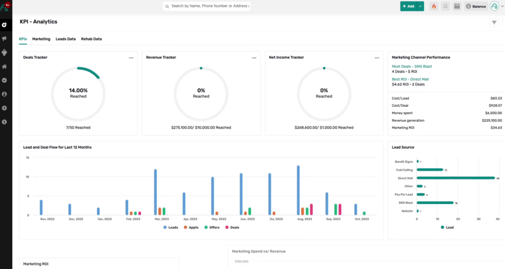Open the funnel leads icon in sidebar
Viewport: 505px width, 269px height.
[4, 52]
